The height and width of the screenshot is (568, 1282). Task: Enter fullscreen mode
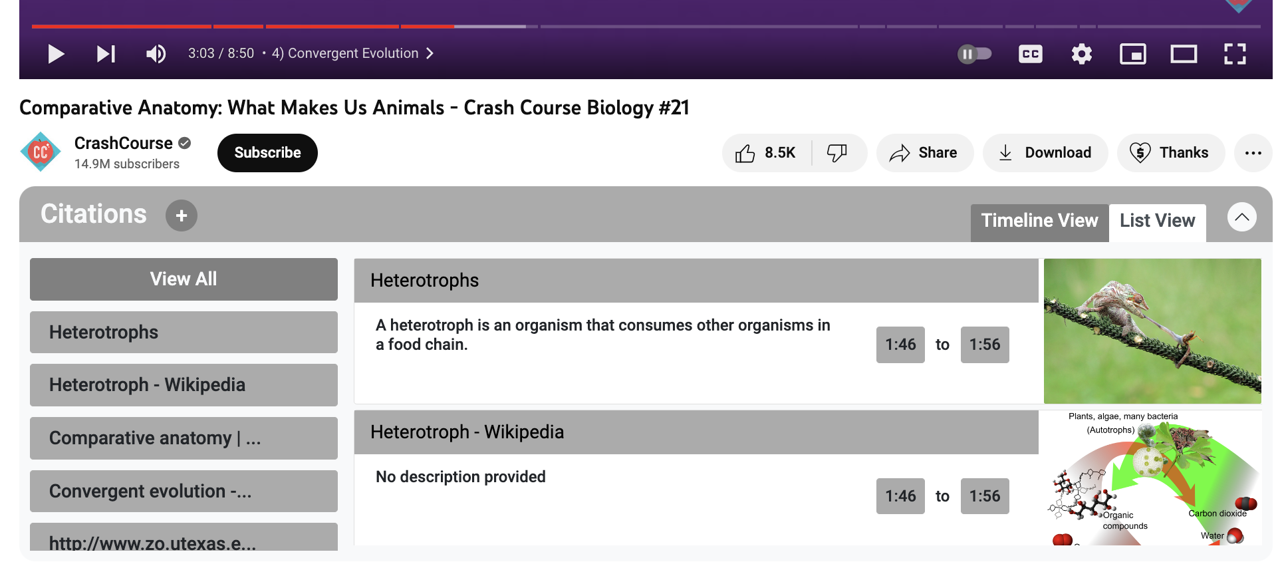[x=1235, y=54]
